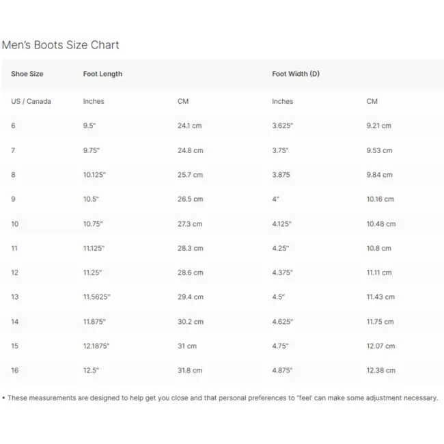Select shoe size 6 row label
The height and width of the screenshot is (444, 444).
pyautogui.click(x=13, y=126)
